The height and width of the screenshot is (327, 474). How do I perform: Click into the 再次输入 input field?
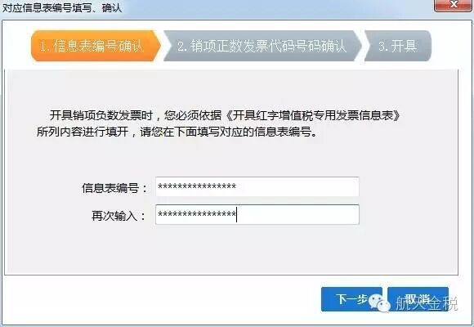click(257, 214)
